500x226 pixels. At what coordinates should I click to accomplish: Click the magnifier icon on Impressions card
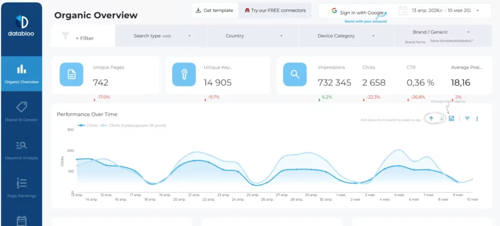[294, 74]
